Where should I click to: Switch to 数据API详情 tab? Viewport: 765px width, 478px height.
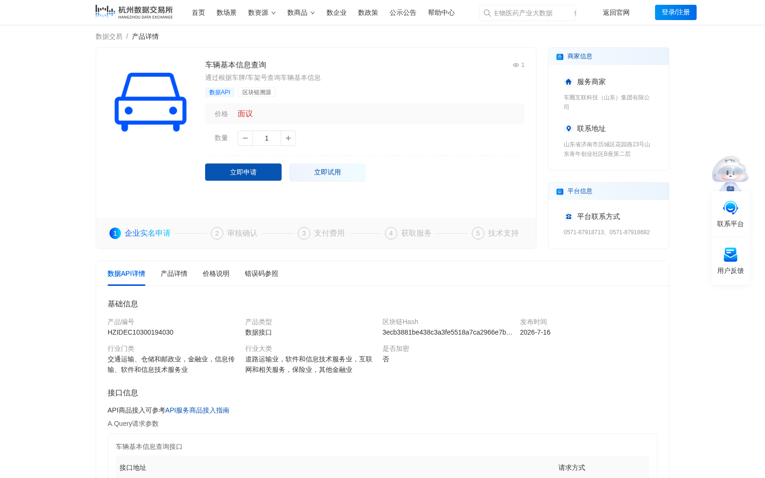point(126,273)
